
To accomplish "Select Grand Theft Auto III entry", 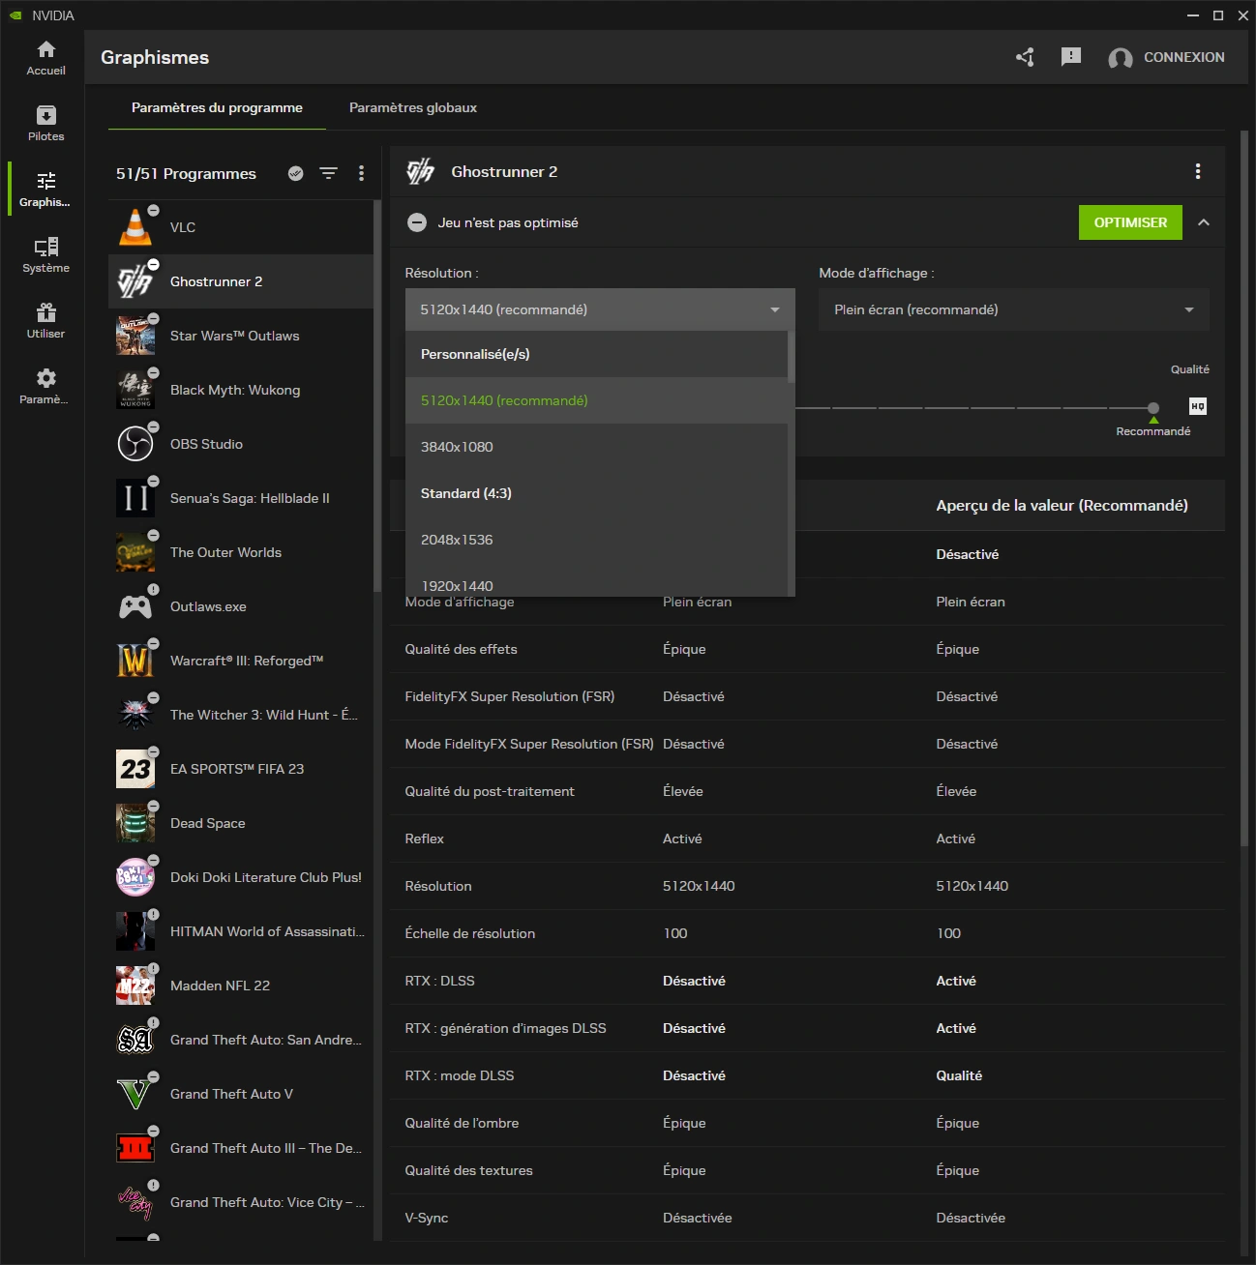I will point(241,1148).
